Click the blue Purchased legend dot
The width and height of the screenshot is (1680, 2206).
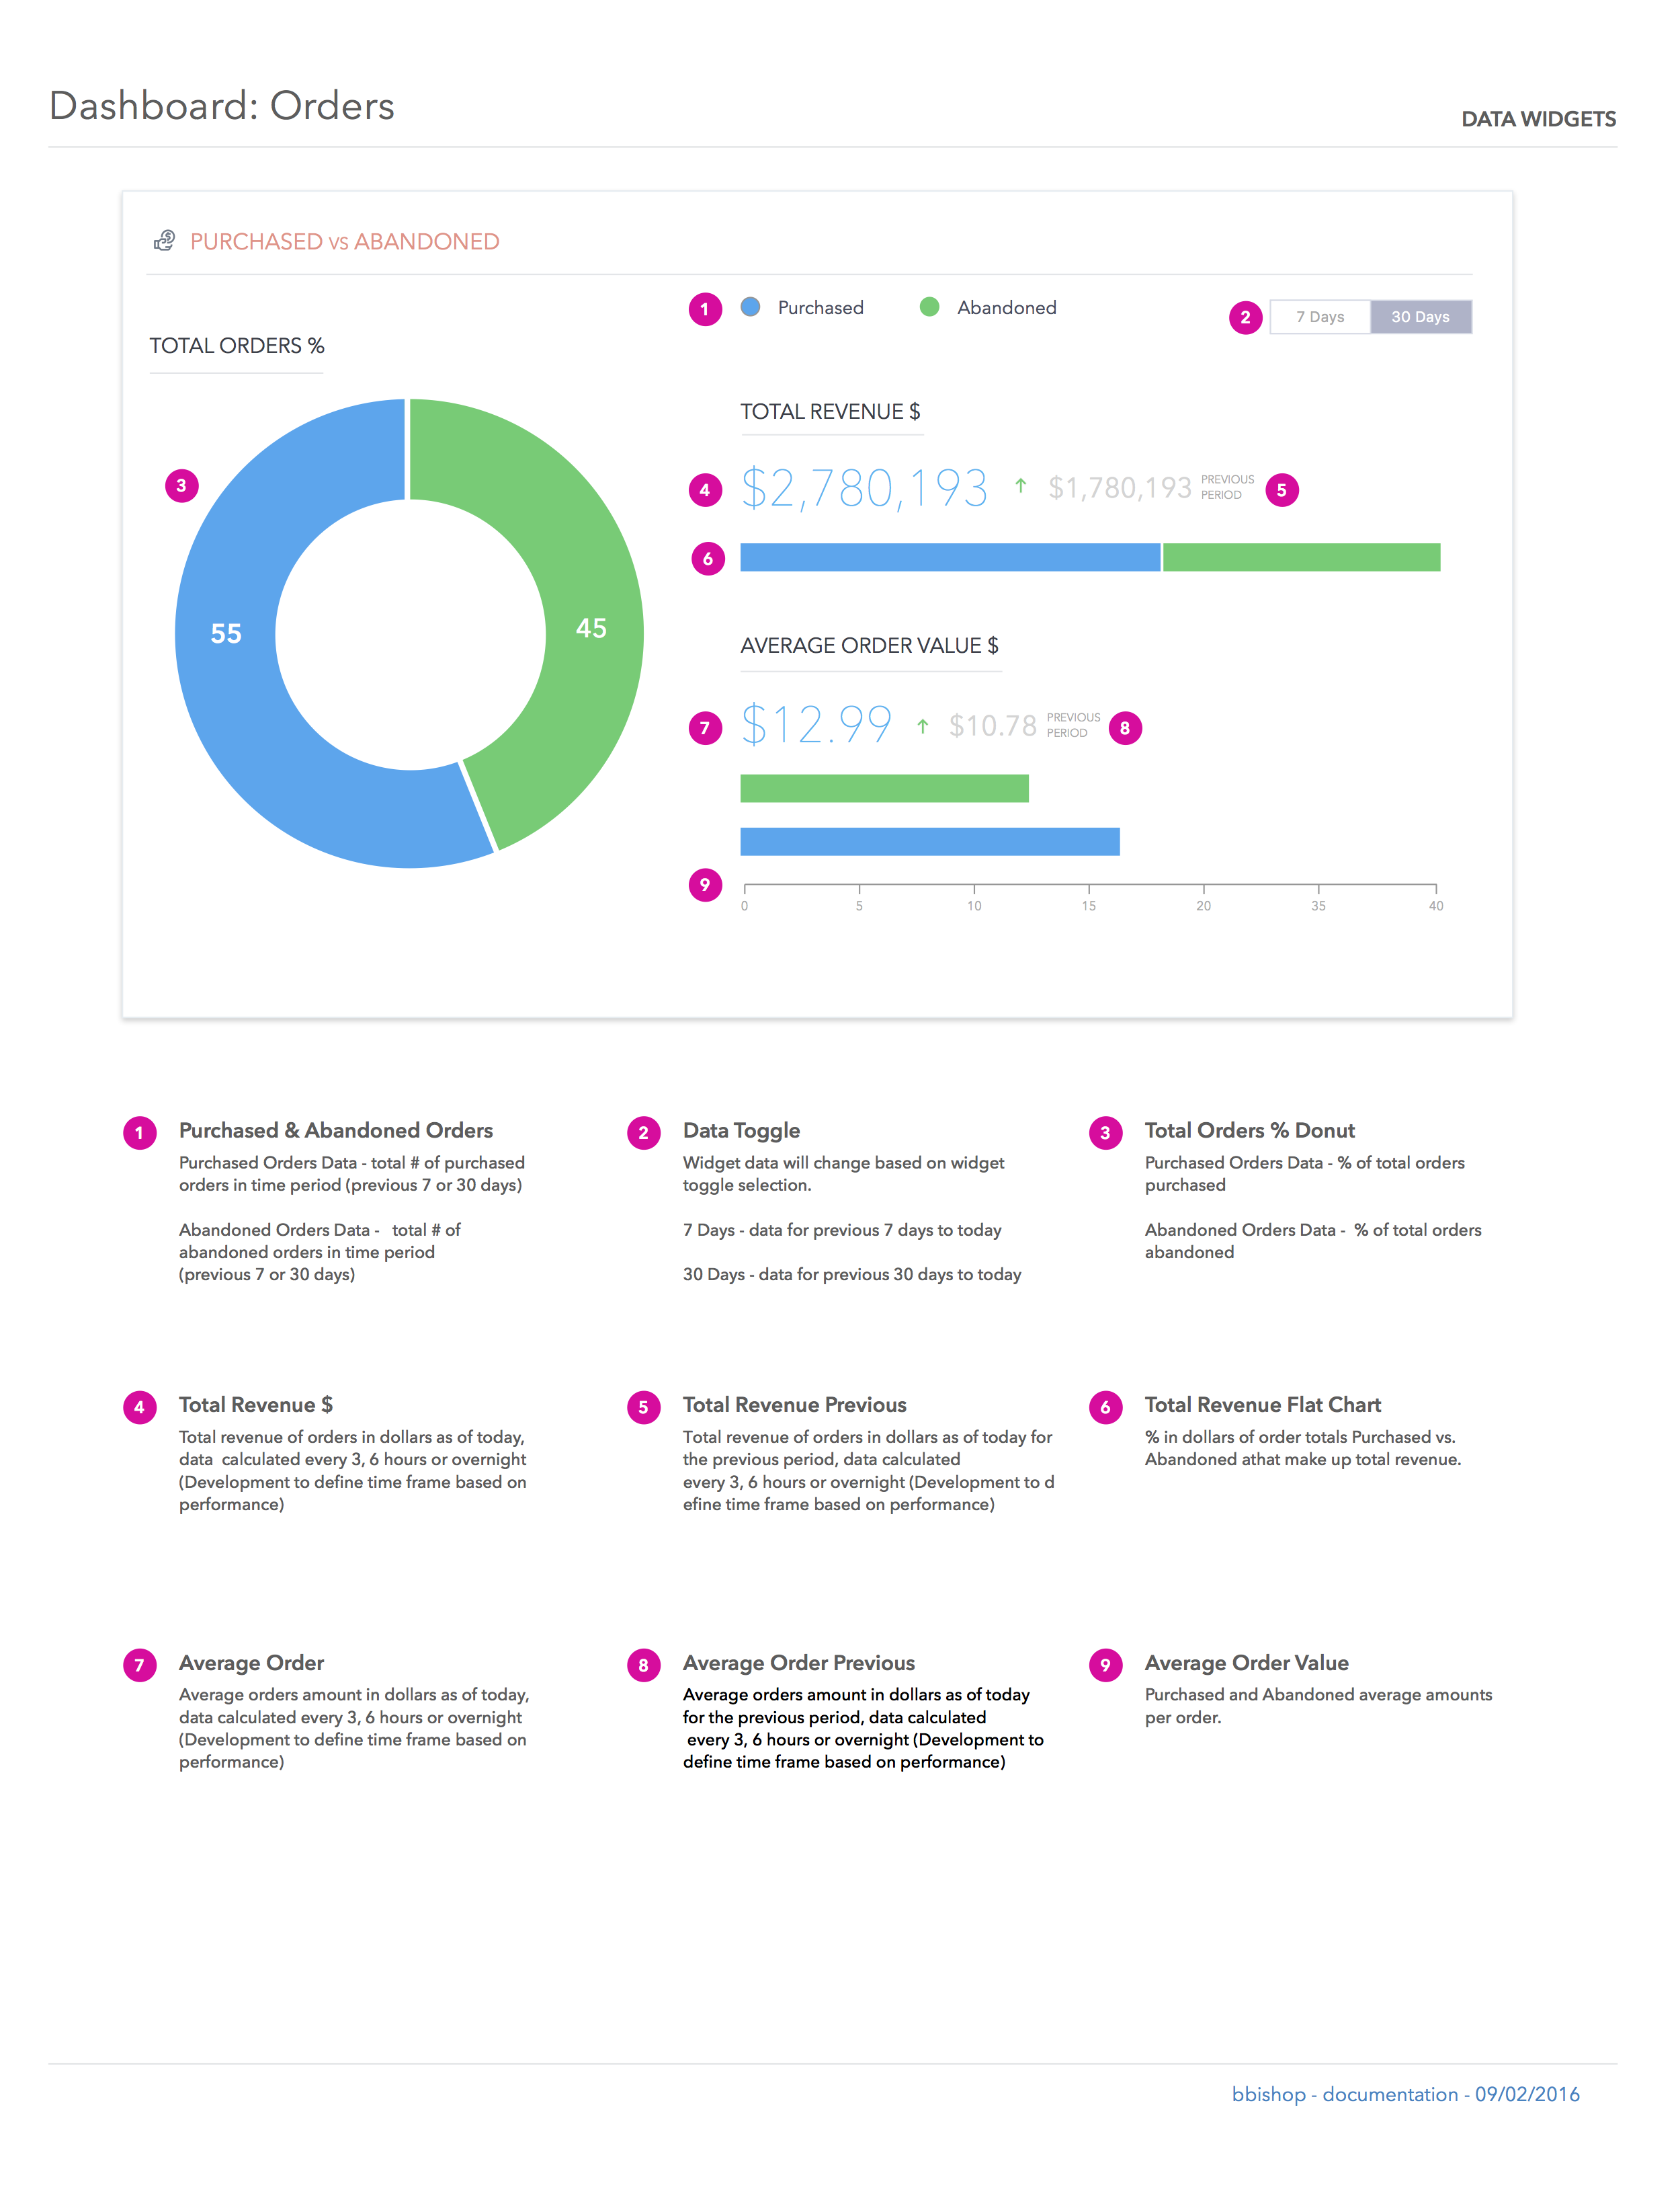point(750,307)
